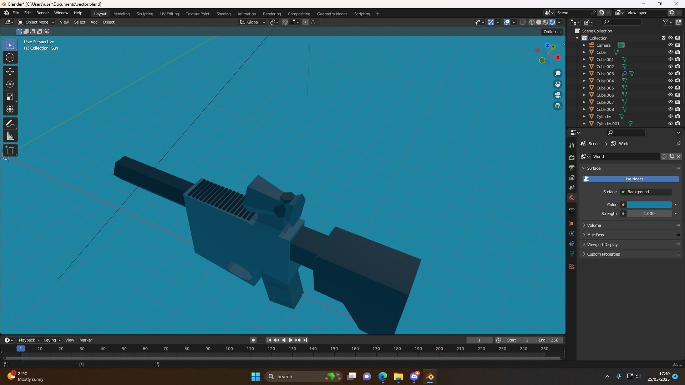Switch perspective/orthographic grid icon
This screenshot has width=685, height=385.
[x=557, y=106]
